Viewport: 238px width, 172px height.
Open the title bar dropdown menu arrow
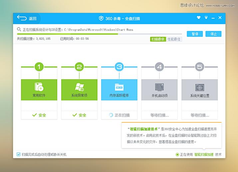click(206, 18)
